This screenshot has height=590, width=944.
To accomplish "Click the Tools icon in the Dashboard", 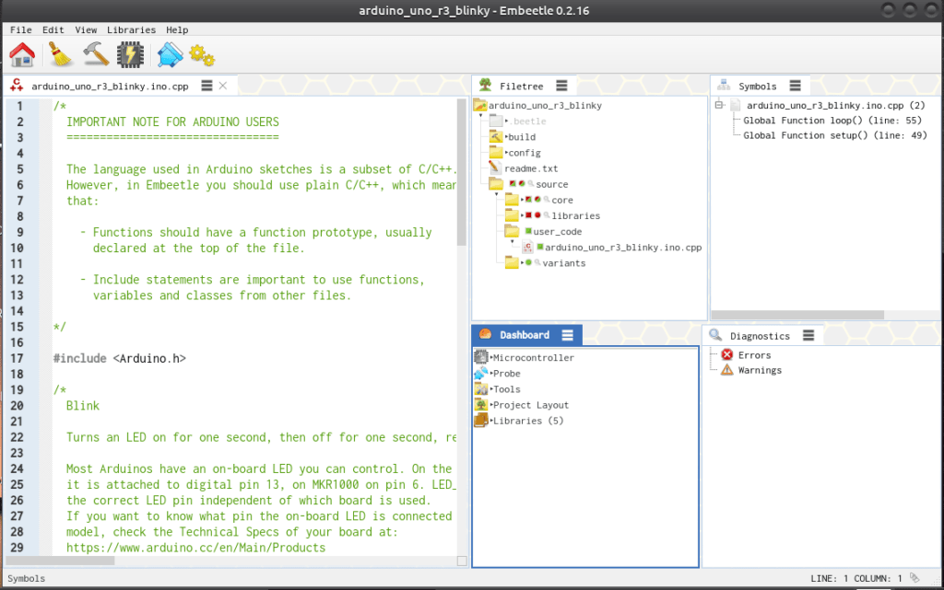I will click(x=480, y=389).
